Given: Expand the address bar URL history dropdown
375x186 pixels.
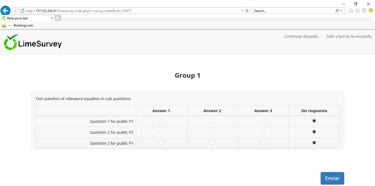Looking at the screenshot, I should (x=242, y=11).
